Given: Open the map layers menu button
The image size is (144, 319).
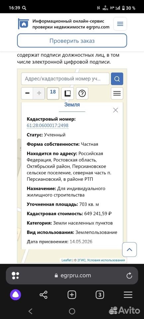Looking at the screenshot, I should tap(117, 93).
